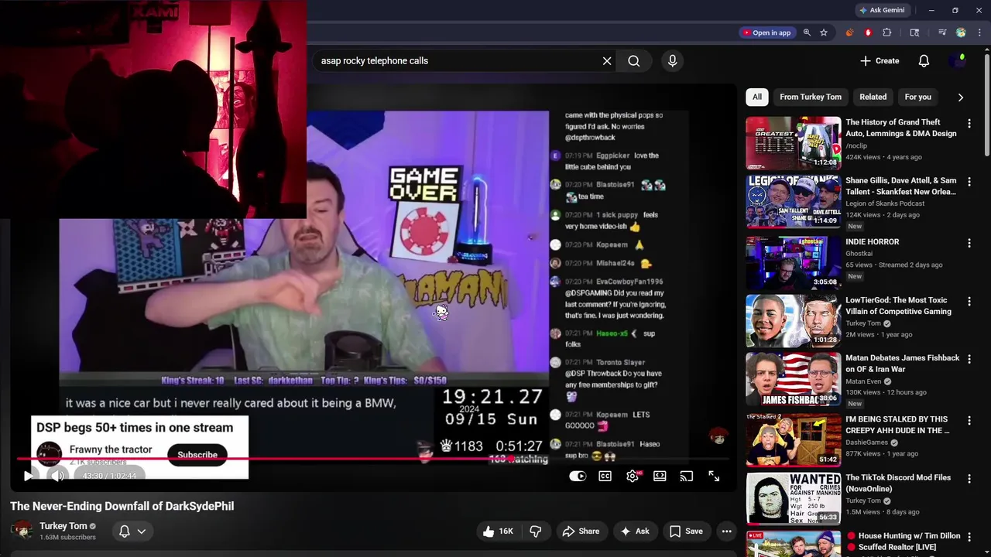Open more actions three-dot menu below video
The width and height of the screenshot is (991, 557).
click(726, 531)
